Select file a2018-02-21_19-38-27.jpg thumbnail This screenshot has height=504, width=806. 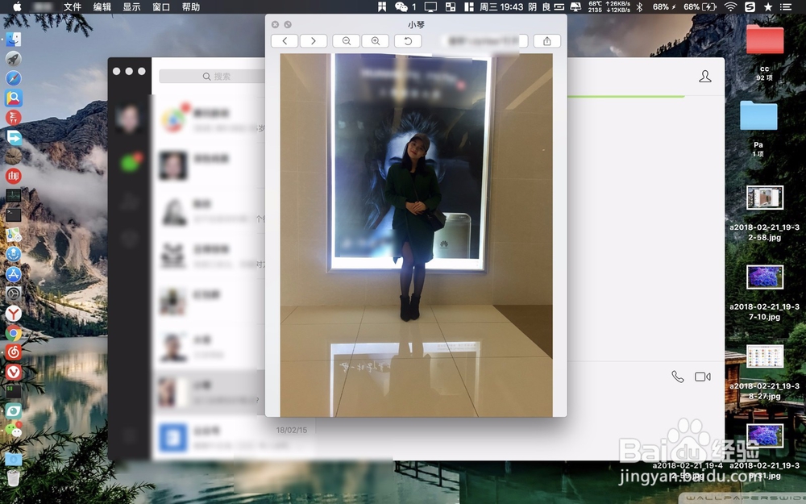[765, 356]
